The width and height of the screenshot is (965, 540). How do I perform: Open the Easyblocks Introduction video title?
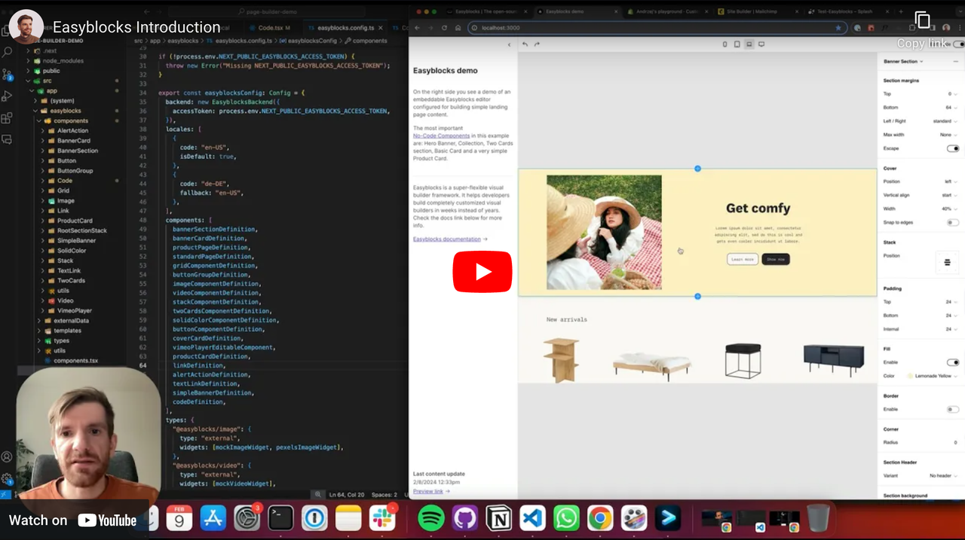point(136,27)
